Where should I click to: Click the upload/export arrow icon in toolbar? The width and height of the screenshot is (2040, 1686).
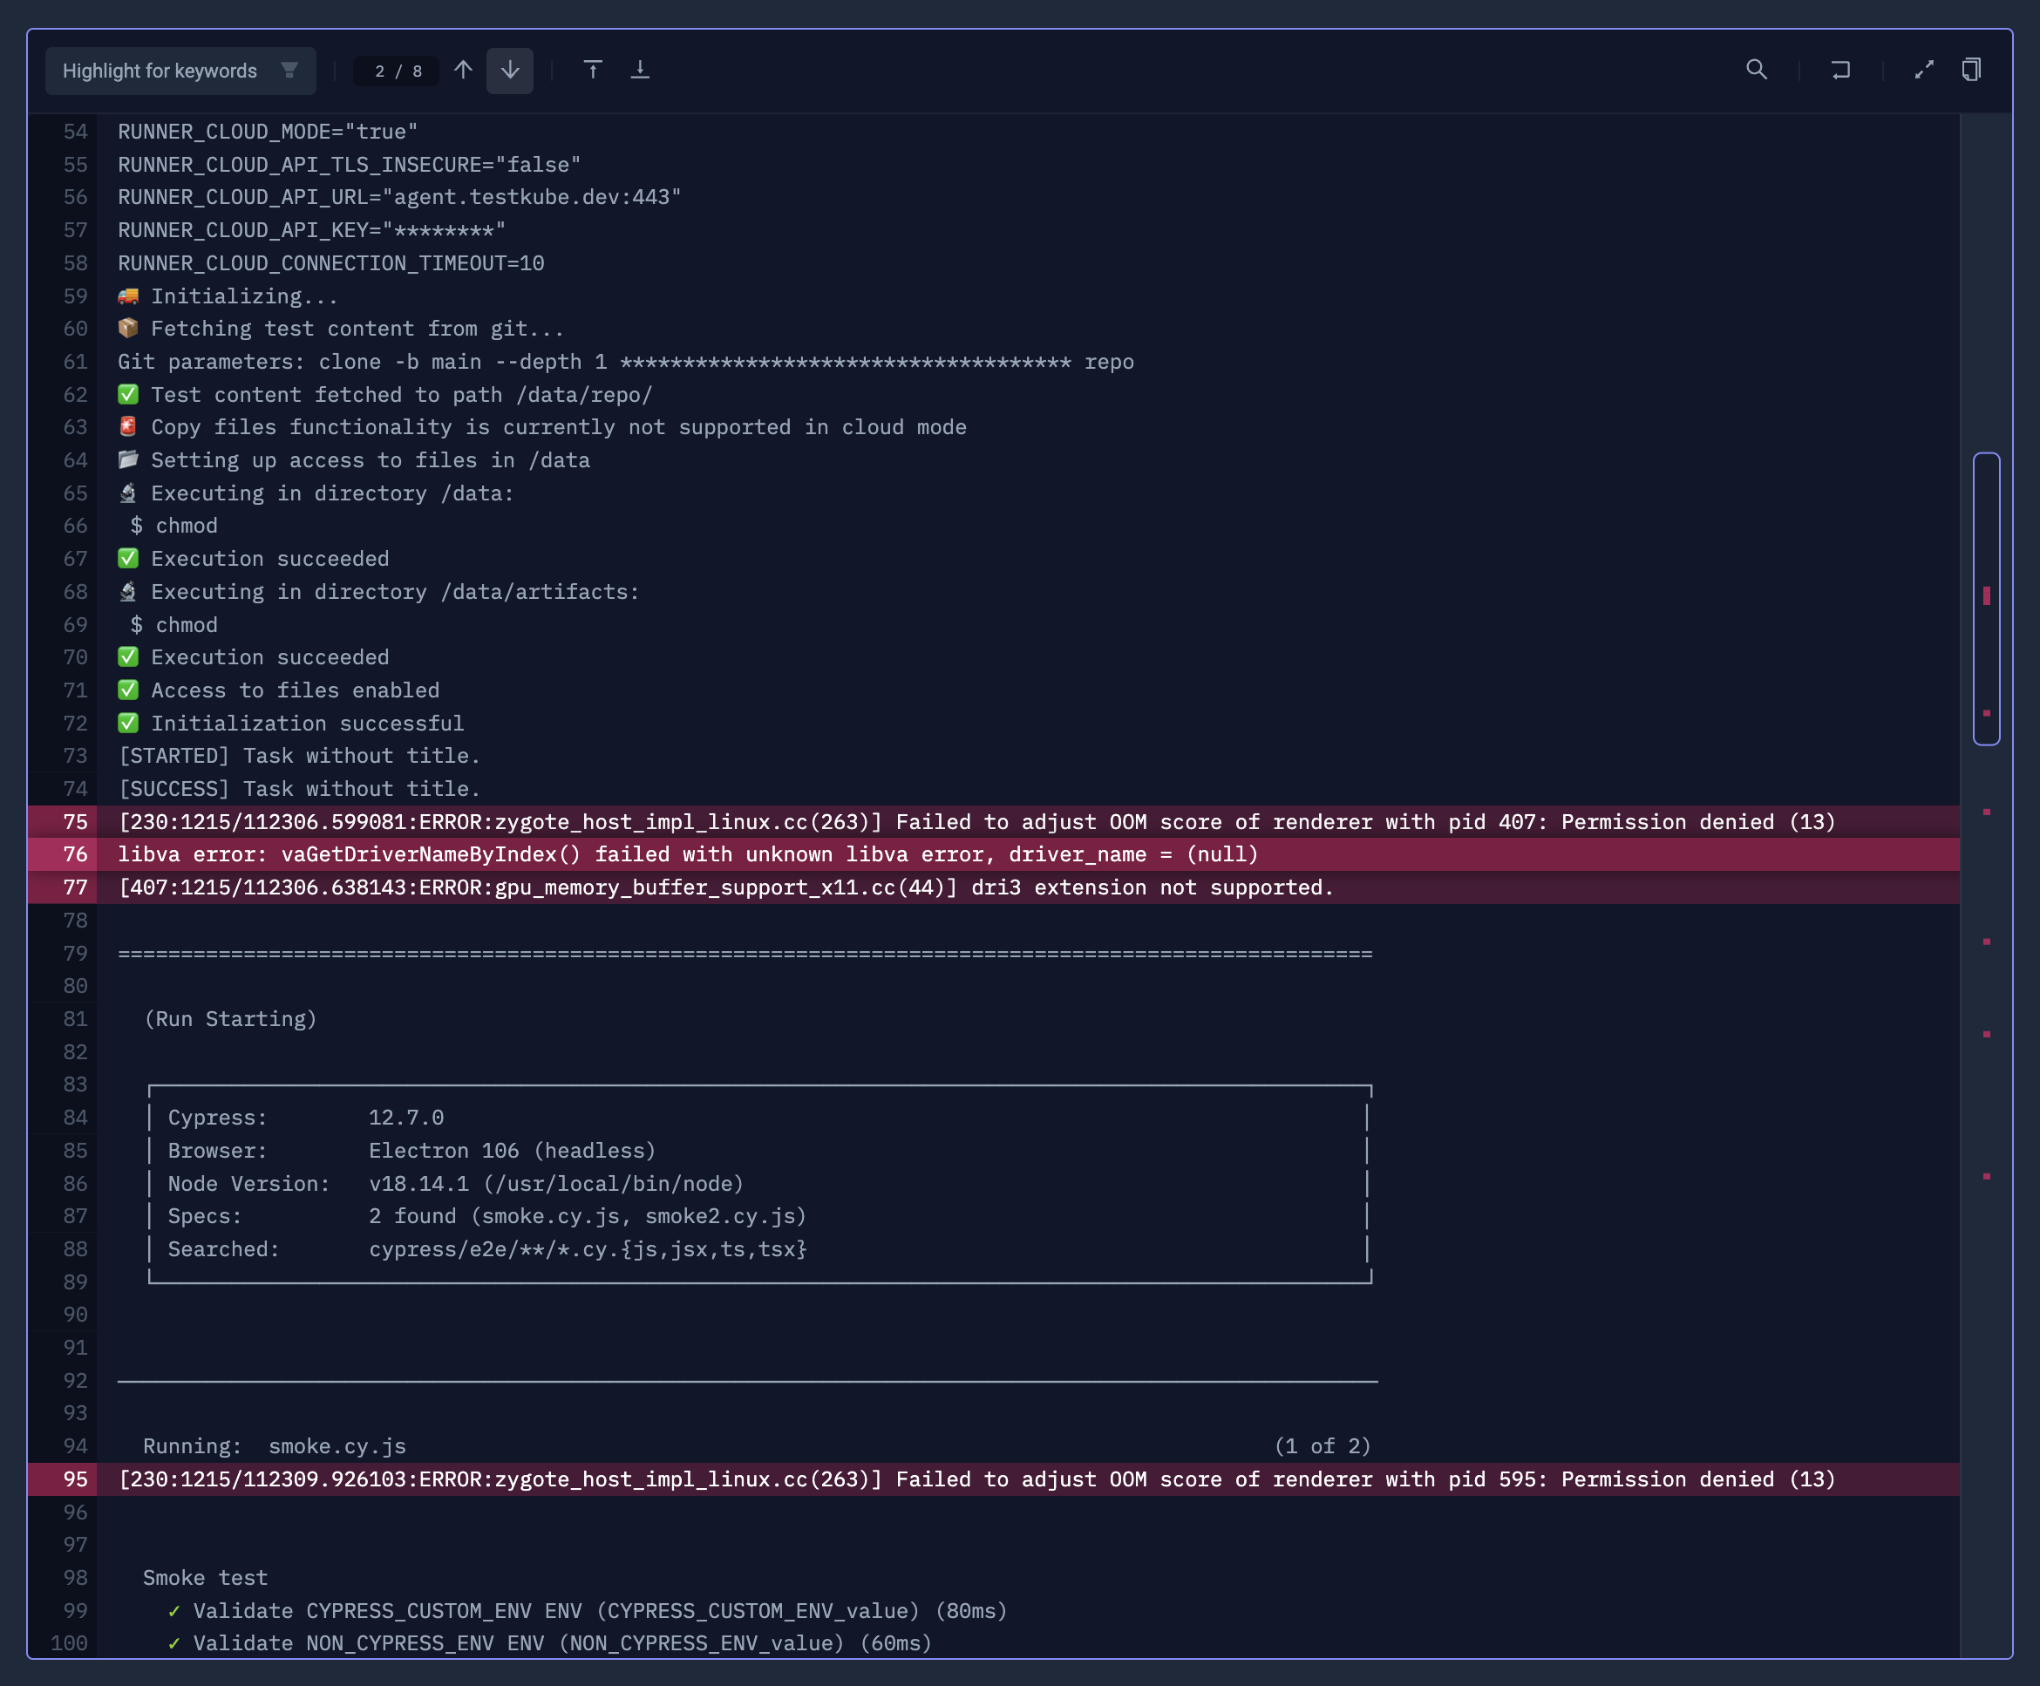pos(593,68)
